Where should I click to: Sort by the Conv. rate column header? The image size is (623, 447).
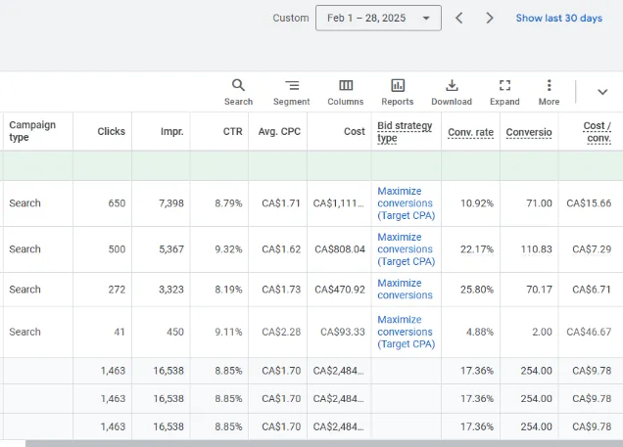pos(471,132)
